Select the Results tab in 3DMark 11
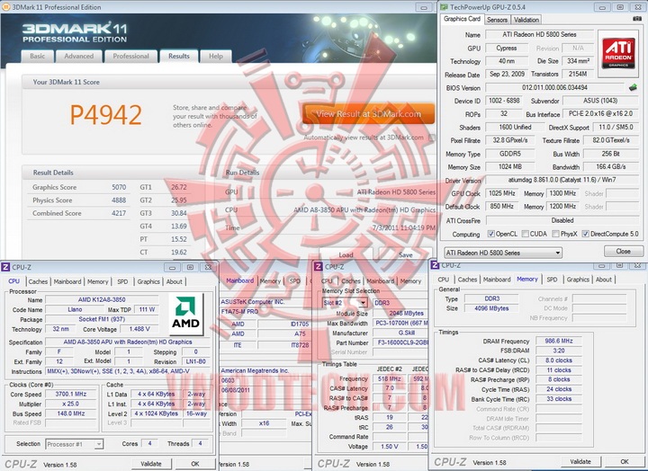The image size is (648, 471). [x=179, y=56]
